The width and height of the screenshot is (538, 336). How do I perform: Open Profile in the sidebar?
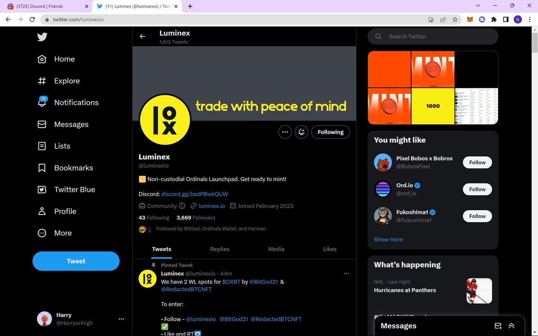click(x=57, y=211)
